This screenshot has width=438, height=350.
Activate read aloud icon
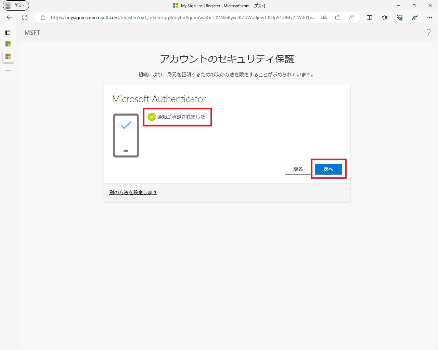(x=351, y=17)
